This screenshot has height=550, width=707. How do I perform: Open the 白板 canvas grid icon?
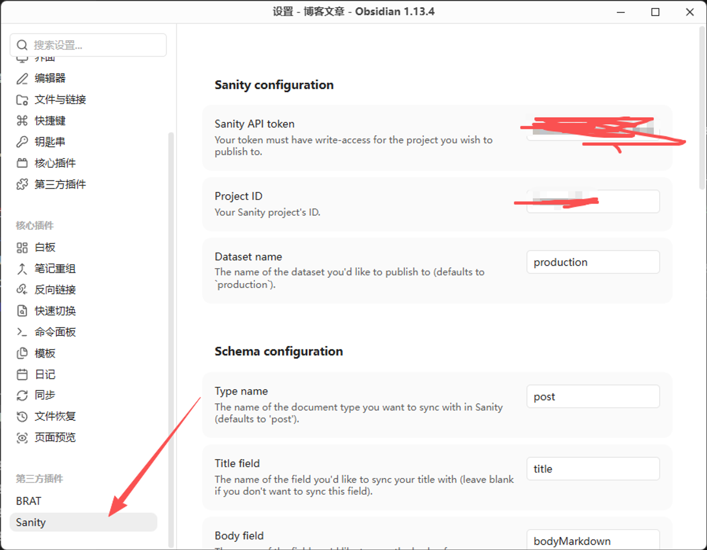tap(22, 248)
